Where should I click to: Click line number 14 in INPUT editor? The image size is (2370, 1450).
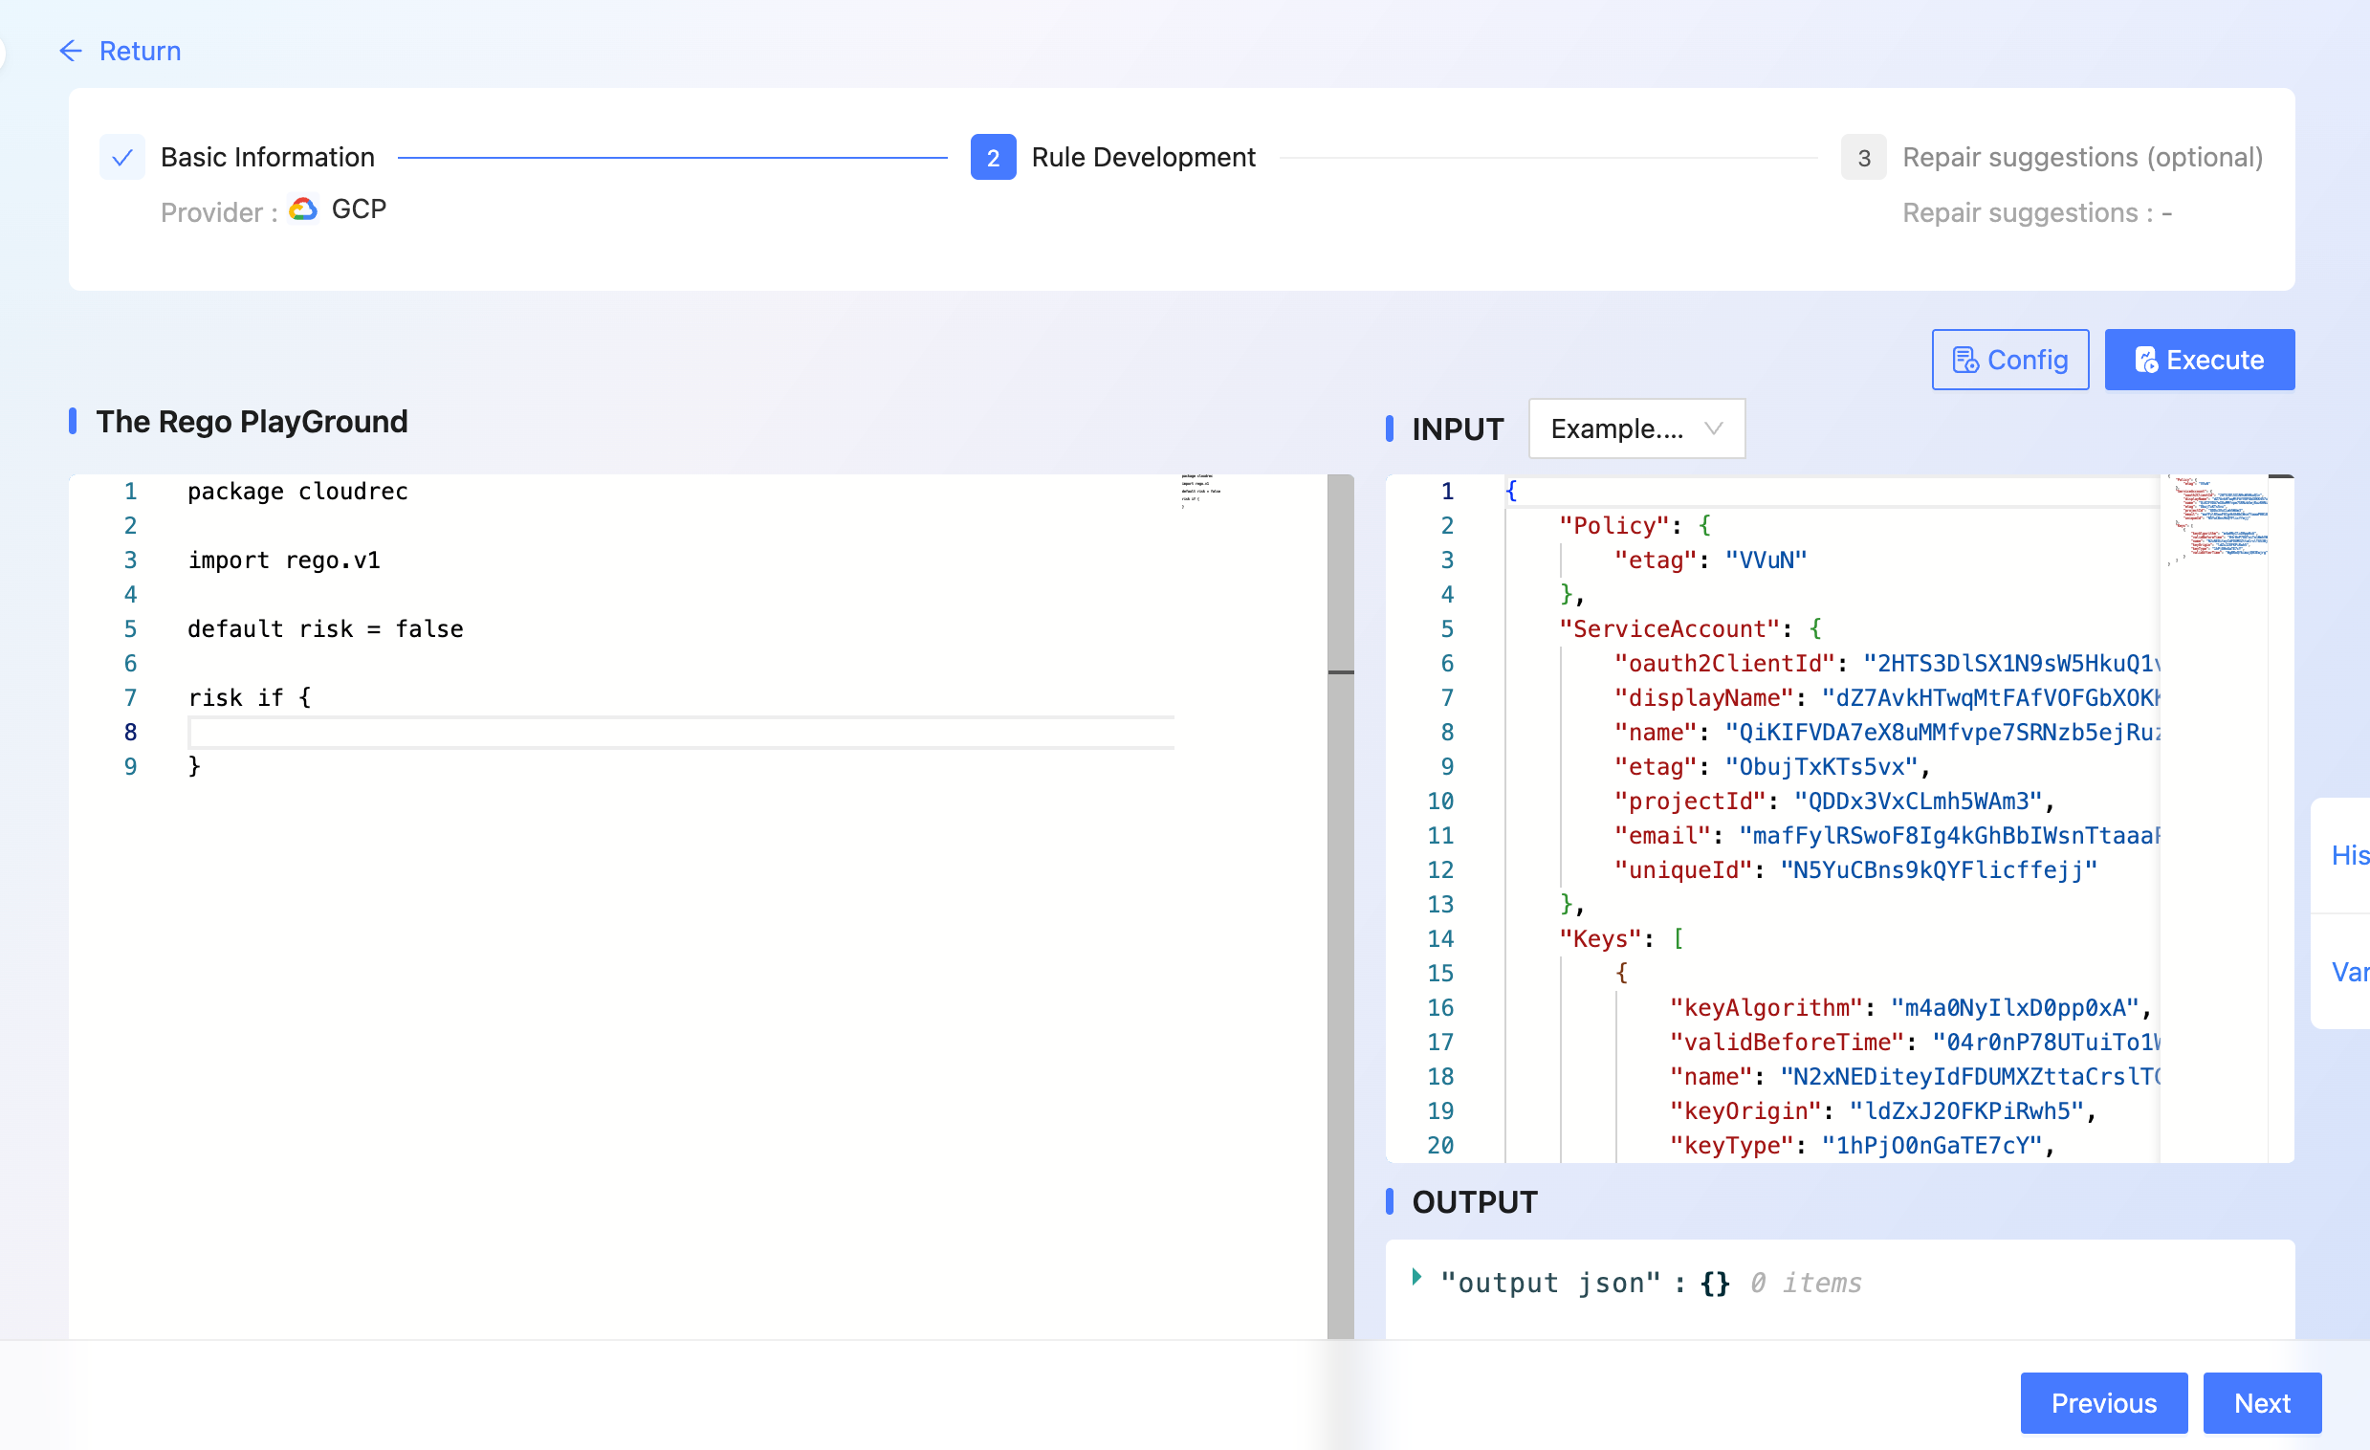(1440, 939)
